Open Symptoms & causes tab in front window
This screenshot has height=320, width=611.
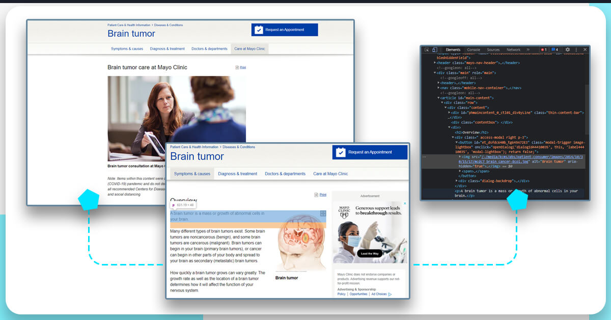(x=192, y=174)
